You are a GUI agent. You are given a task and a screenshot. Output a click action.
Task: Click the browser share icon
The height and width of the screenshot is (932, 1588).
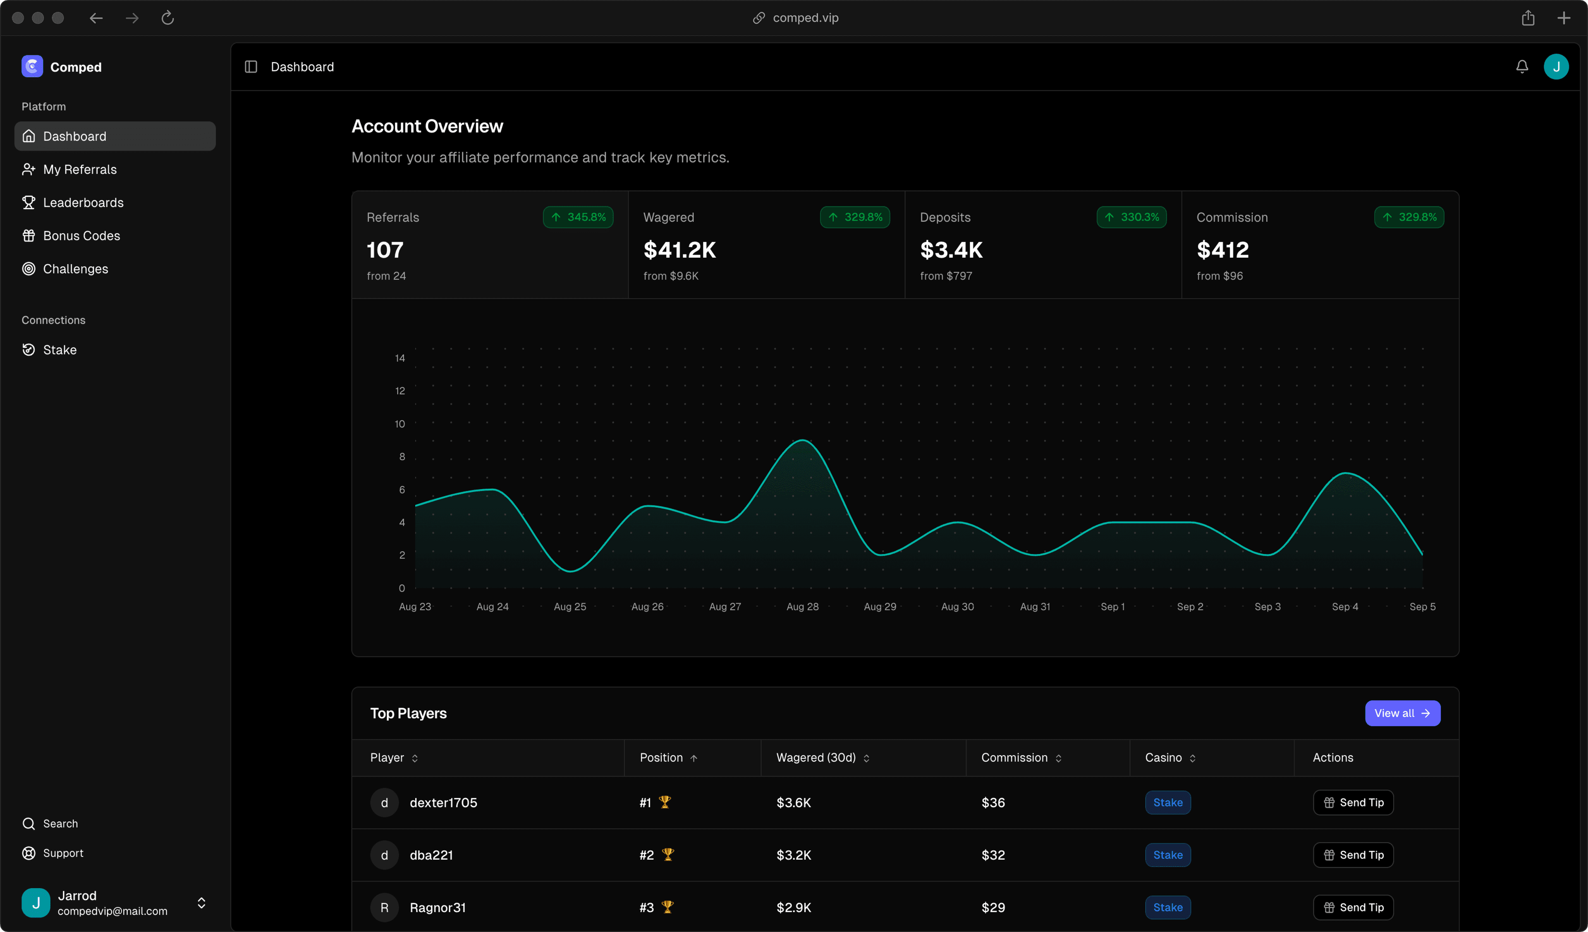click(1528, 18)
